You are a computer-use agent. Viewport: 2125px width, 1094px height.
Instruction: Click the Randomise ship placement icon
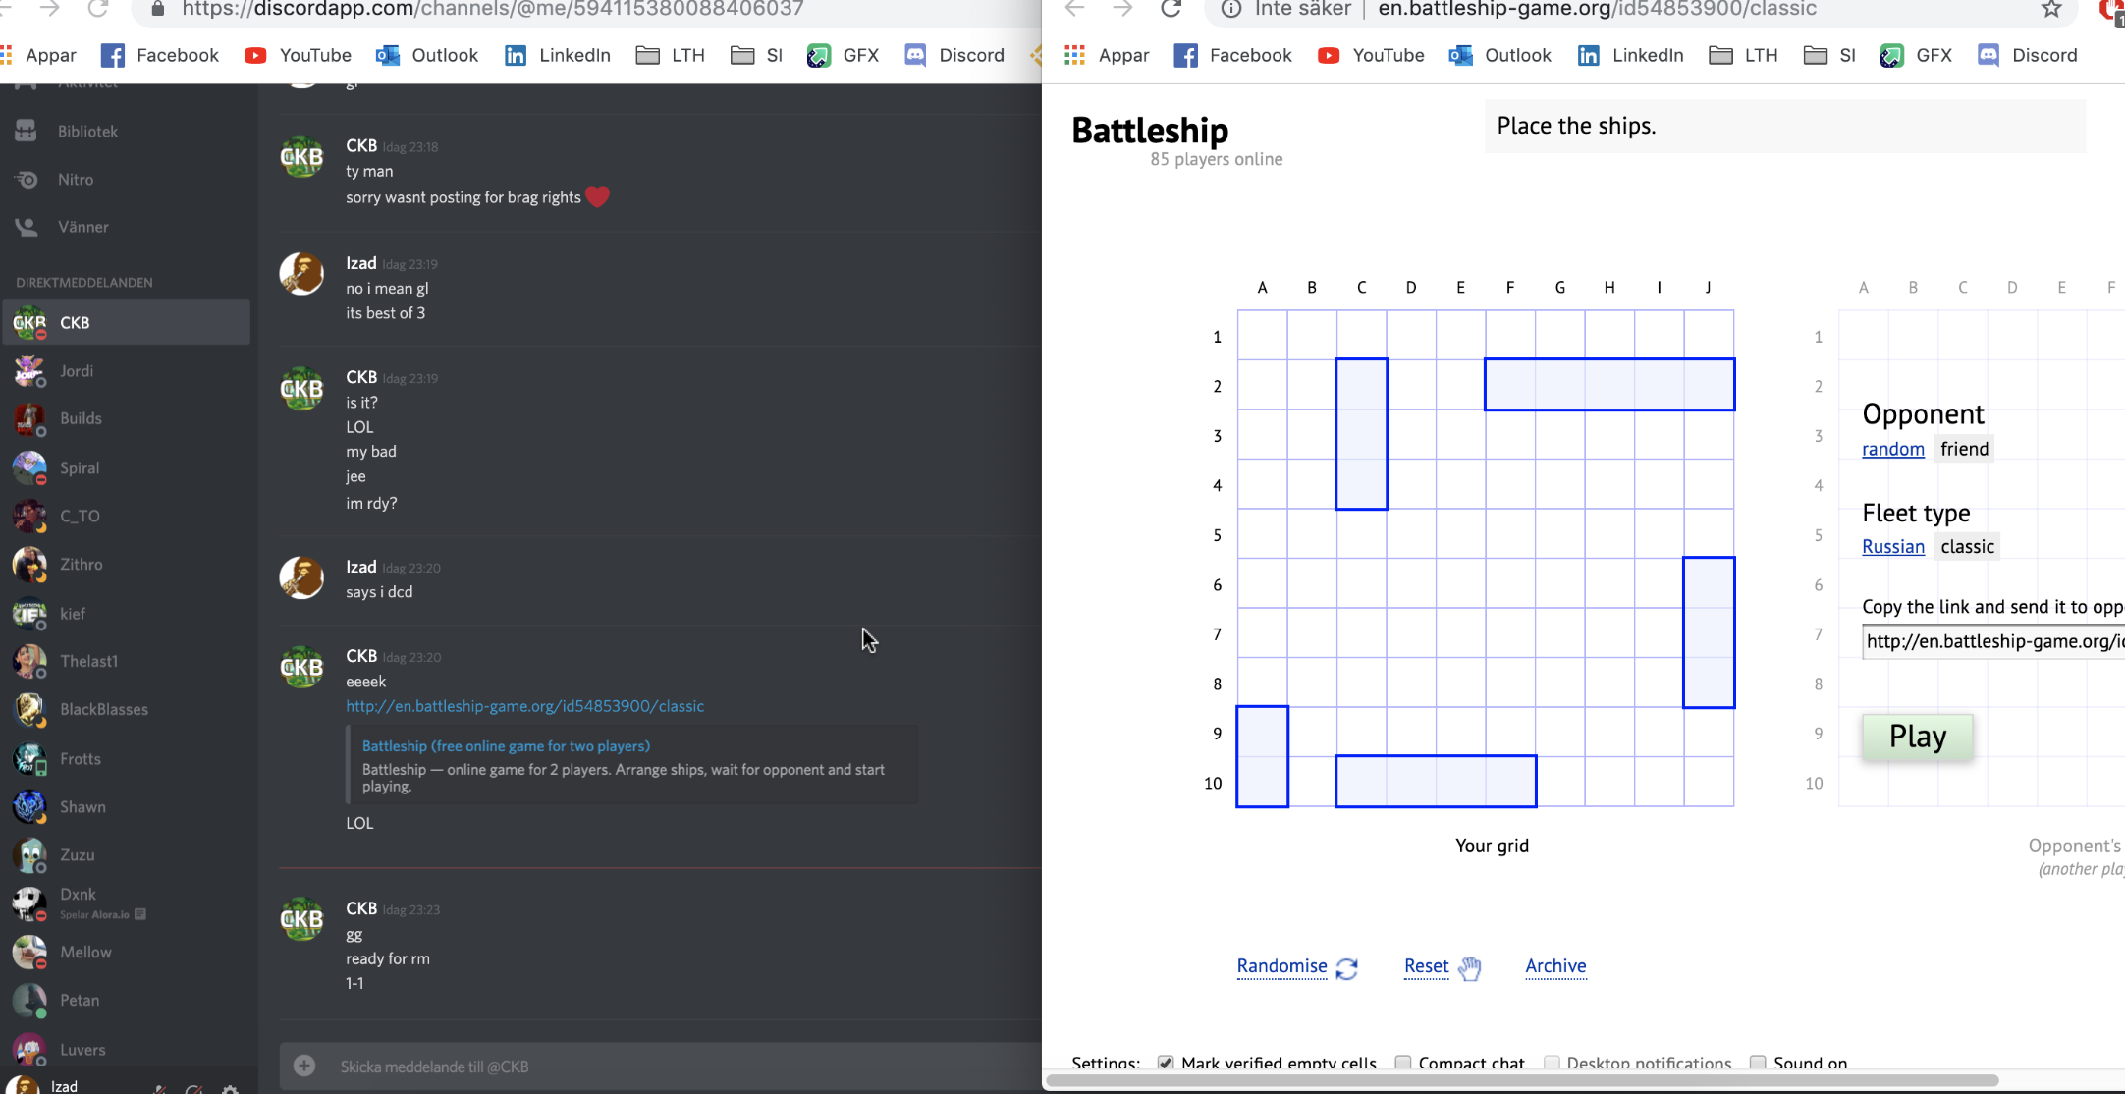point(1346,968)
